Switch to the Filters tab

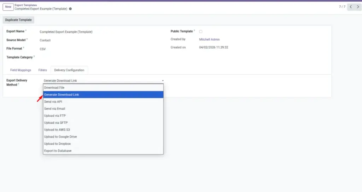click(x=42, y=70)
